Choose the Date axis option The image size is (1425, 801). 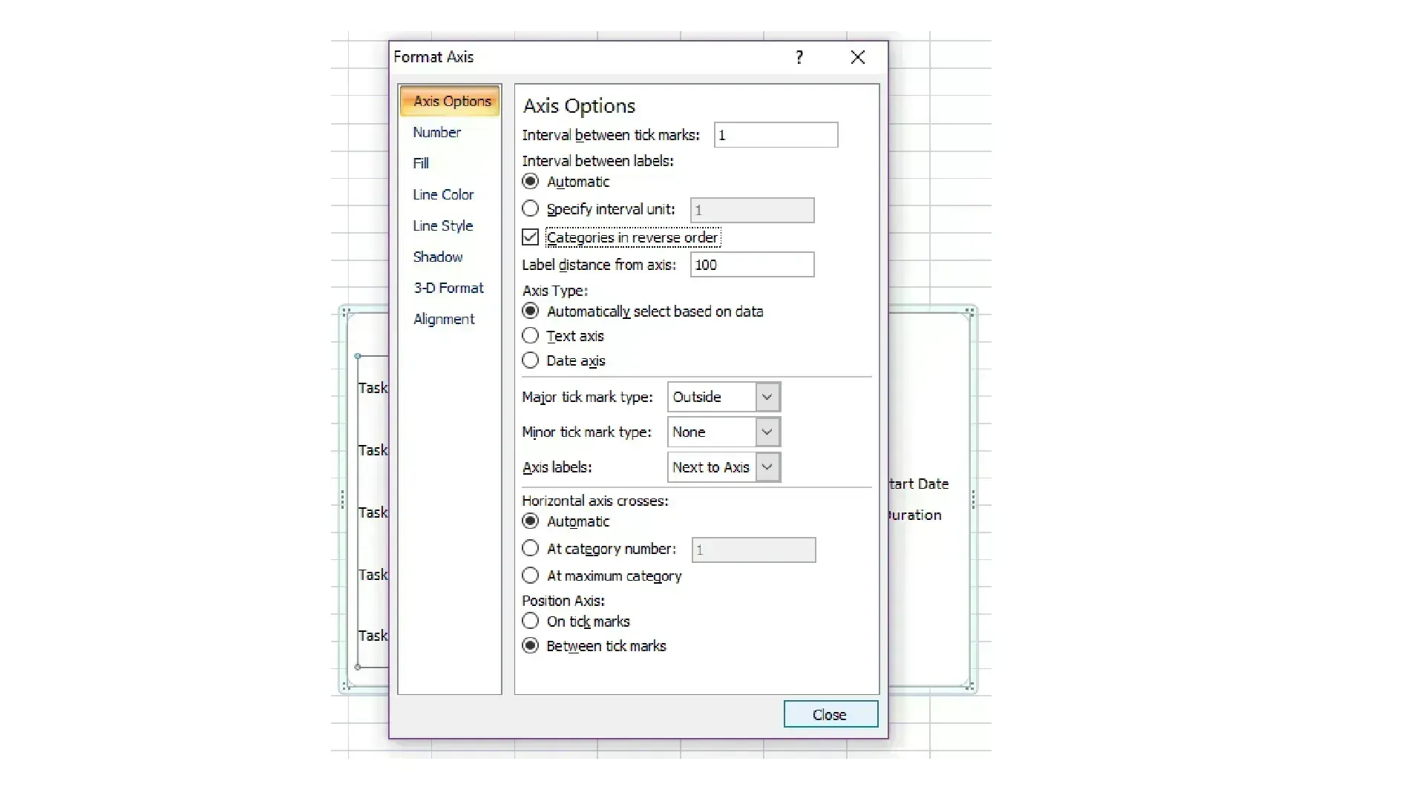click(x=530, y=360)
